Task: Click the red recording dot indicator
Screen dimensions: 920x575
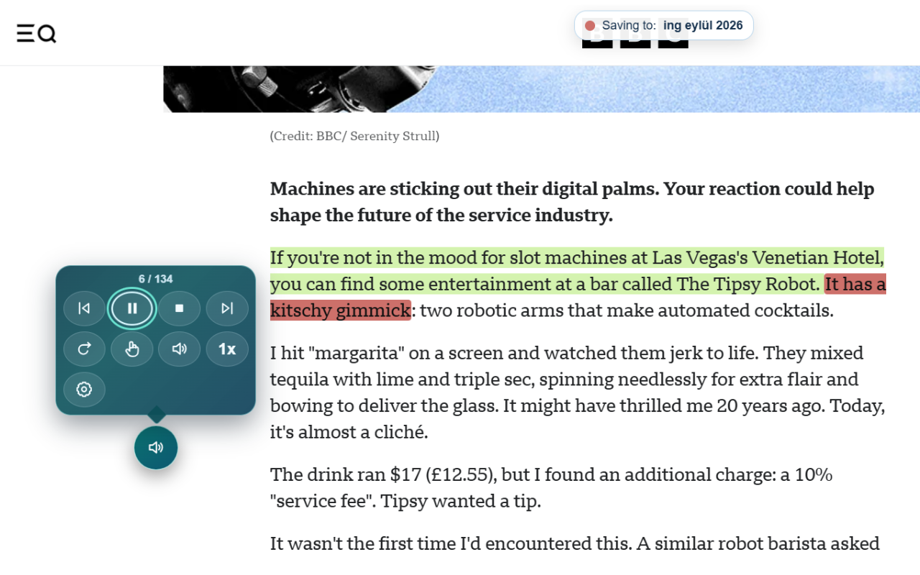Action: coord(590,26)
